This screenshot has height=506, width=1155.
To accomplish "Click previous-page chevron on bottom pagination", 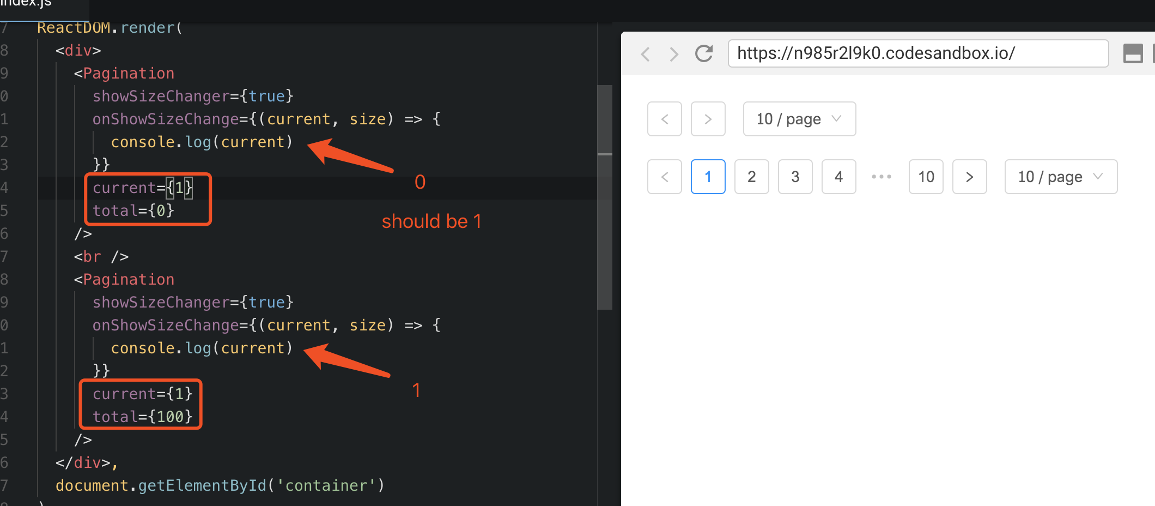I will point(664,177).
